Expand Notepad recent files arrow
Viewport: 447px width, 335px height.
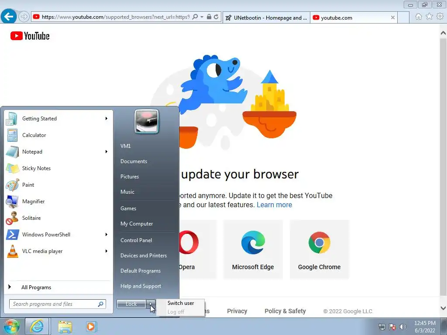pos(107,151)
